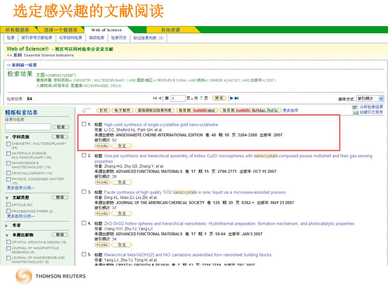Image resolution: width=388 pixels, height=291 pixels.
Task: Go to first results page arrow
Action: [155, 98]
